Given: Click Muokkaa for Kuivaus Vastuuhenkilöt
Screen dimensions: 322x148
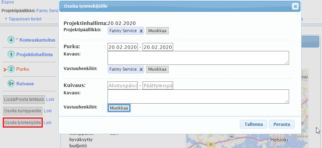Looking at the screenshot, I should [x=119, y=108].
